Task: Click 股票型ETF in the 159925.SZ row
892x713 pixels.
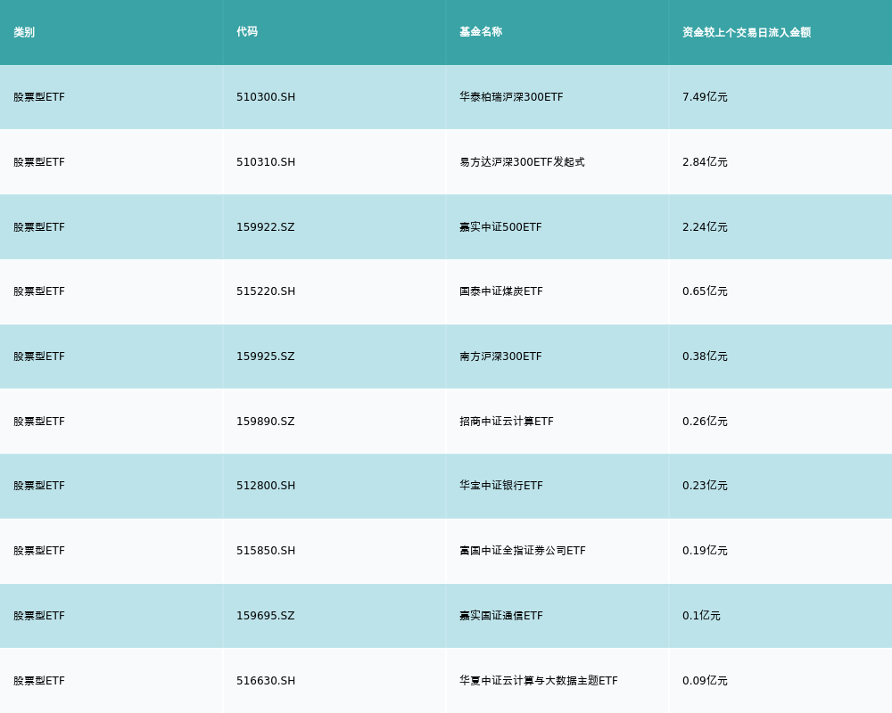Action: tap(39, 356)
